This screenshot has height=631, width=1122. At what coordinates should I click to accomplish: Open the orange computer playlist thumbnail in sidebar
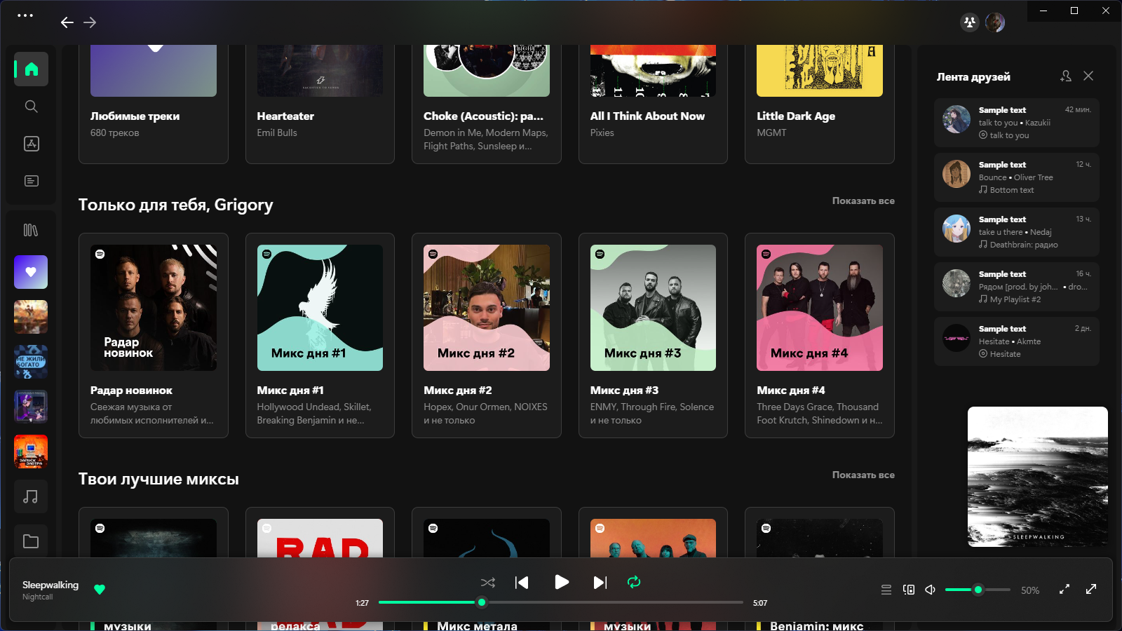(31, 452)
